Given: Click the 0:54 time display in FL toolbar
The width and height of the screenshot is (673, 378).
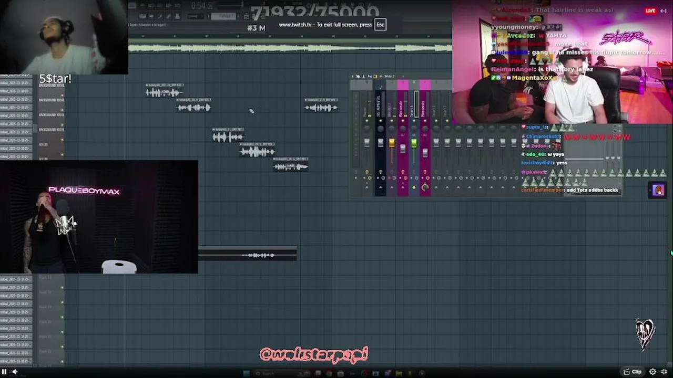Looking at the screenshot, I should 202,6.
